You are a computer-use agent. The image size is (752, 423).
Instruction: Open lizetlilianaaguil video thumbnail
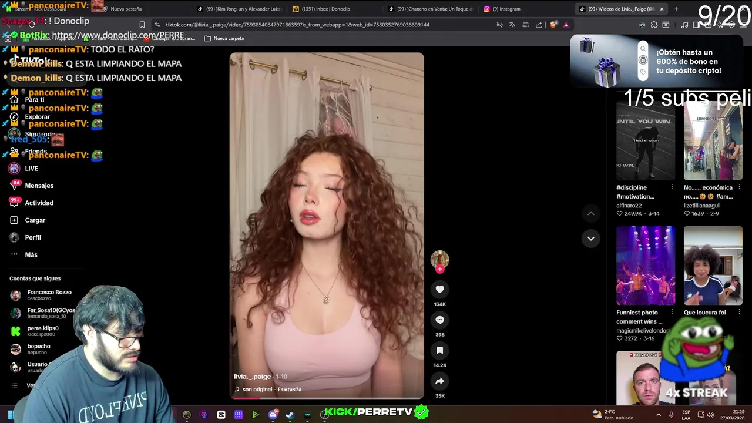coord(713,140)
